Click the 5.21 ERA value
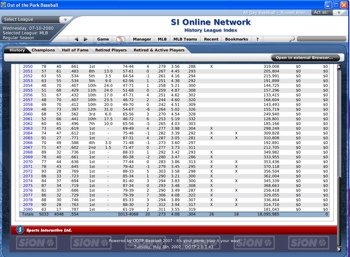The image size is (350, 257). click(175, 85)
